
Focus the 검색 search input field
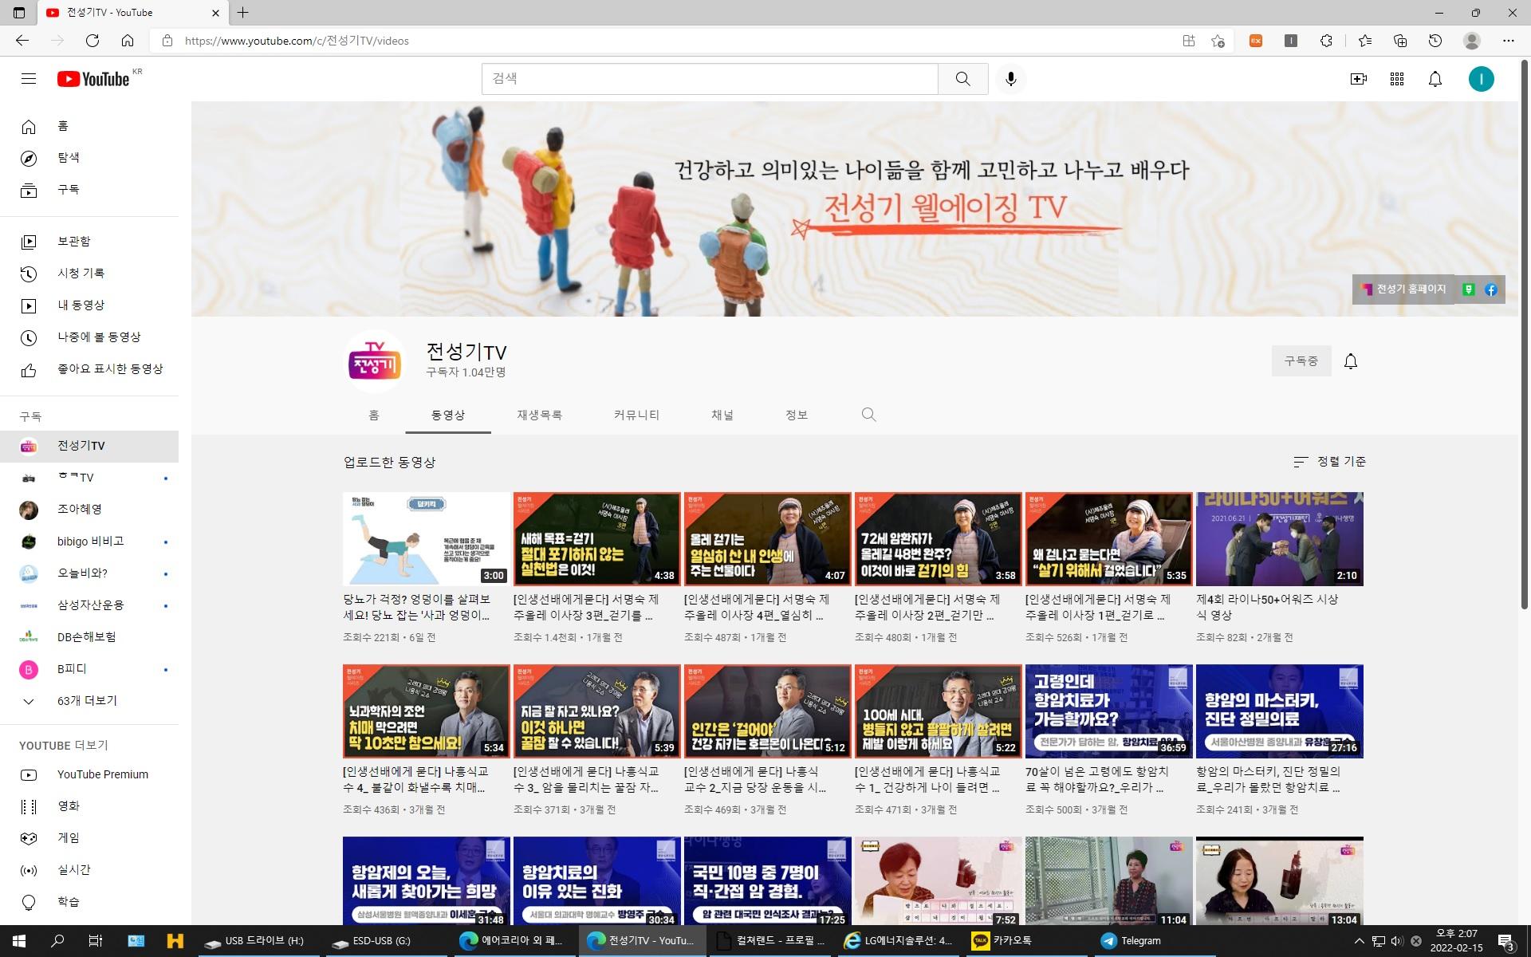click(x=710, y=79)
